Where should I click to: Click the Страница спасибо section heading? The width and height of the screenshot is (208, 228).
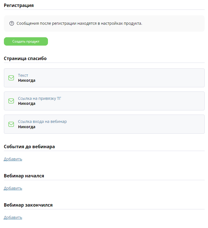[x=25, y=58]
